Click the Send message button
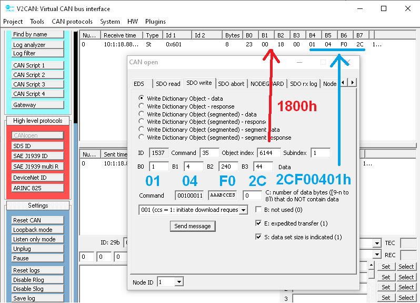The width and height of the screenshot is (420, 303). click(193, 226)
